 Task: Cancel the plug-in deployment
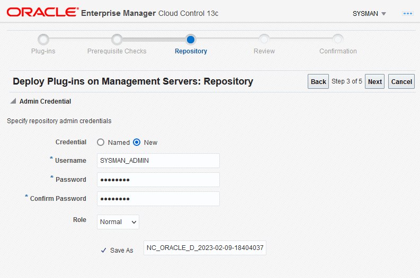point(401,81)
